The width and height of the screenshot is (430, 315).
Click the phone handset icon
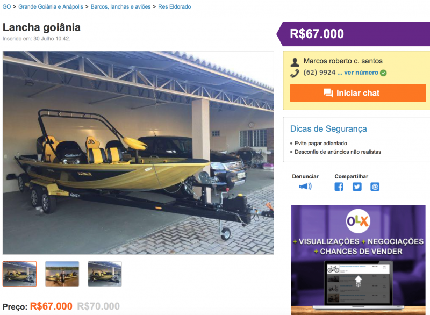click(x=295, y=73)
